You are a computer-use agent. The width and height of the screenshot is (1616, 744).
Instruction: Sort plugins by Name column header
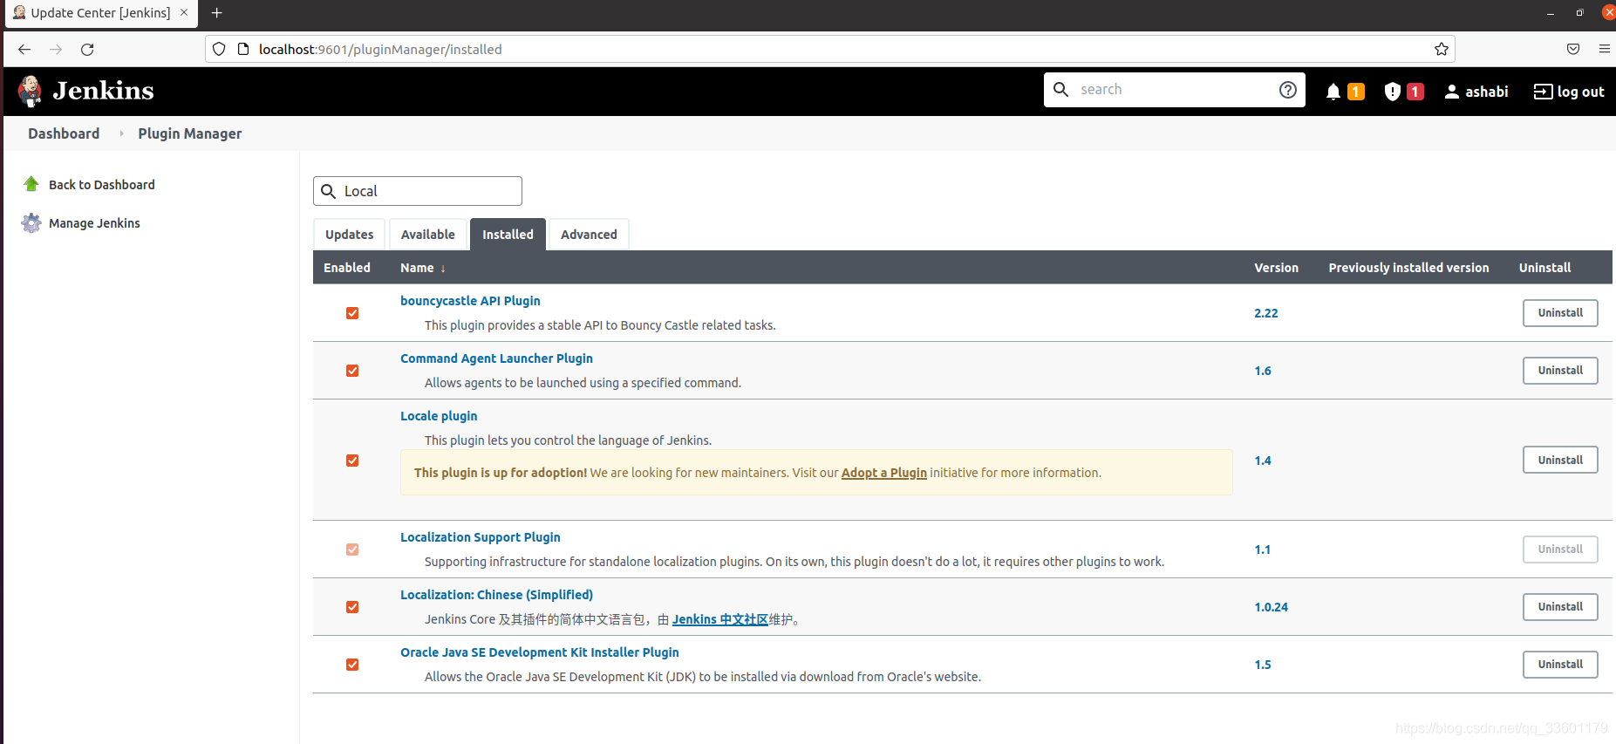[422, 268]
